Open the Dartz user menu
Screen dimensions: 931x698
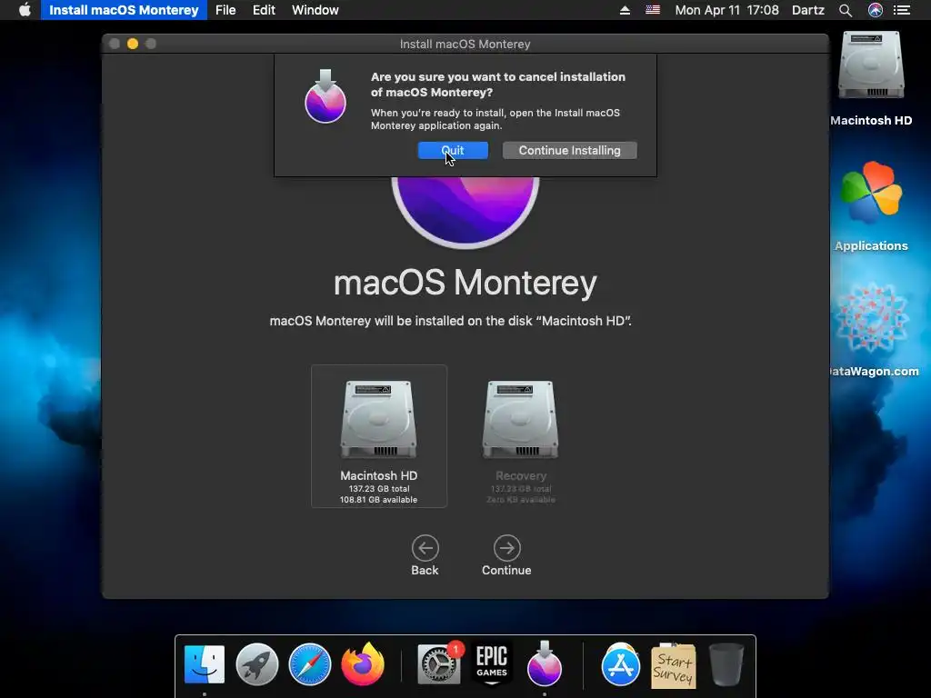click(x=808, y=10)
